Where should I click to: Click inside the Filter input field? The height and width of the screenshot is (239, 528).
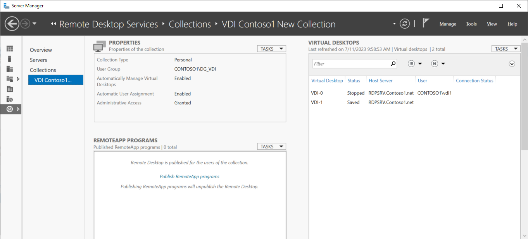351,64
